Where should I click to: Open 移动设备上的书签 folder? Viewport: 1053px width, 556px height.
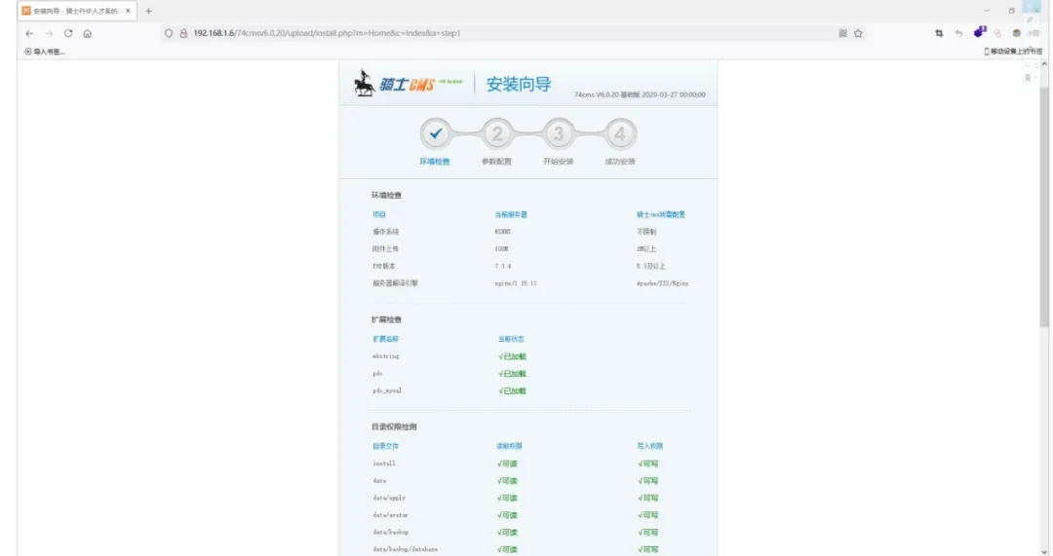tap(1013, 52)
